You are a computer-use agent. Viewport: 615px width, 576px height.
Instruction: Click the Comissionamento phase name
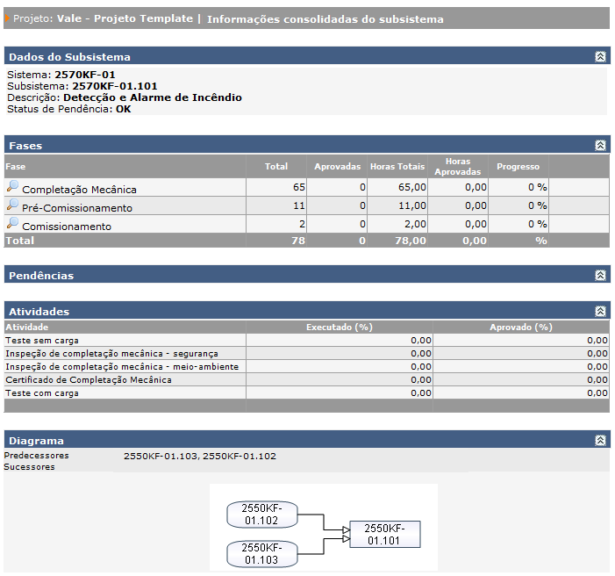click(x=67, y=227)
